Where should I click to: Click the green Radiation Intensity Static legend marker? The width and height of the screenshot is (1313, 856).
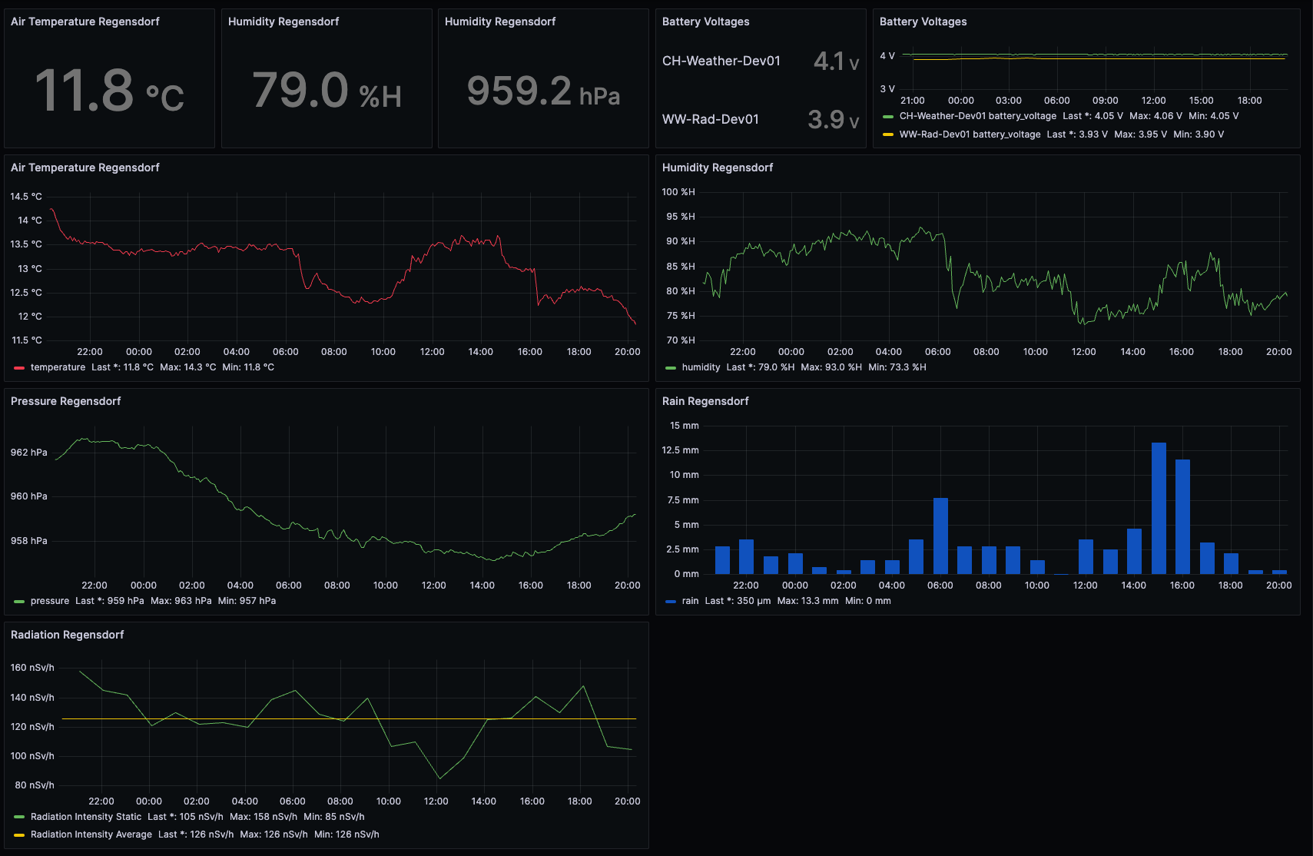[19, 818]
